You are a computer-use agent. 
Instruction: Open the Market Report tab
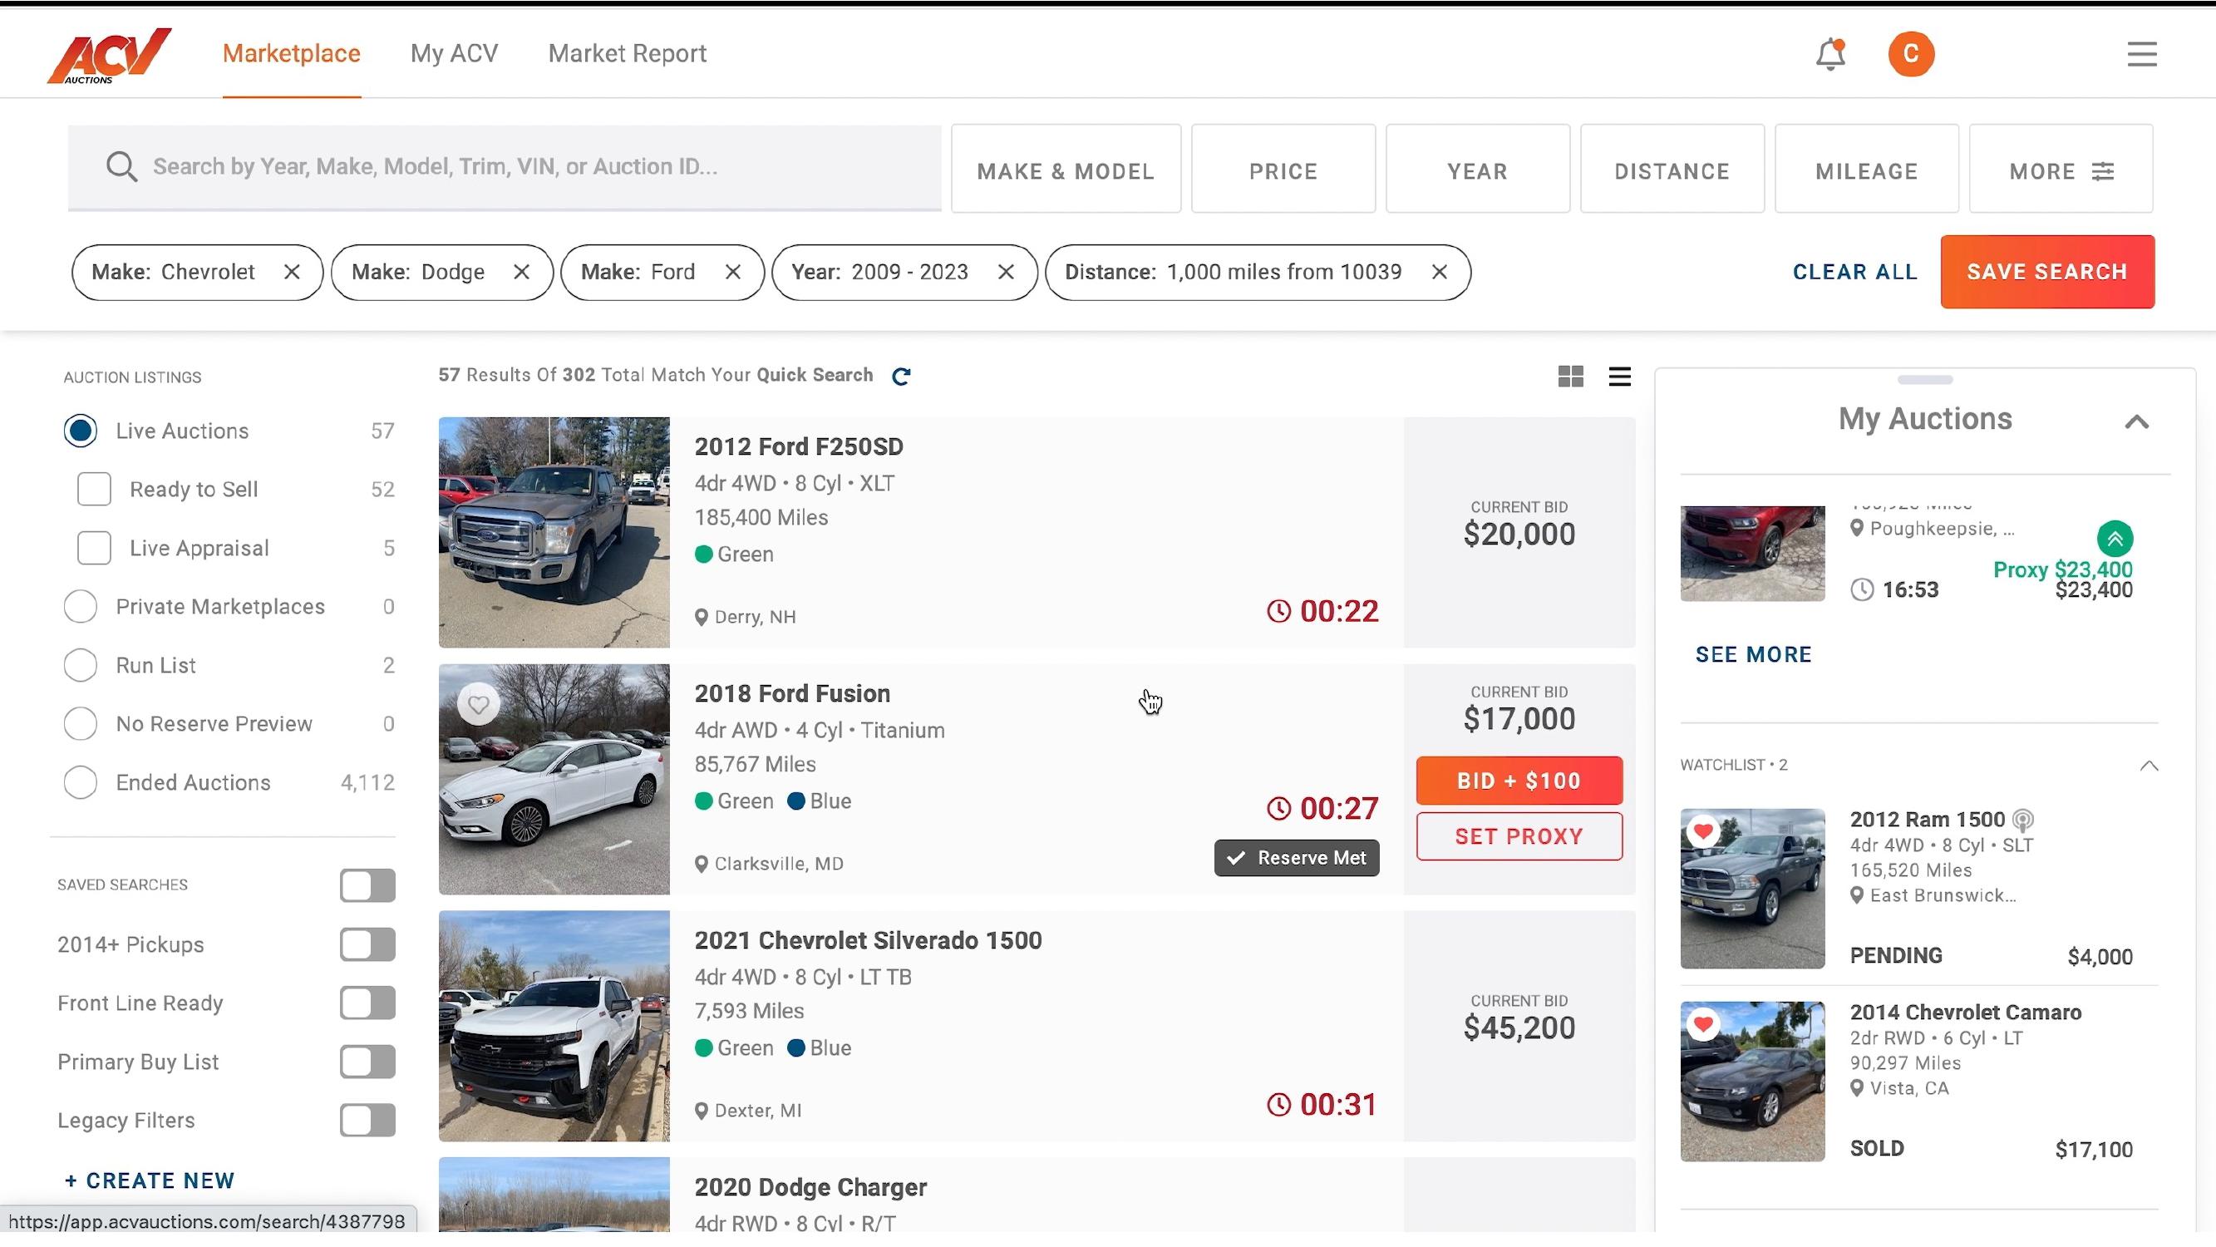click(627, 53)
